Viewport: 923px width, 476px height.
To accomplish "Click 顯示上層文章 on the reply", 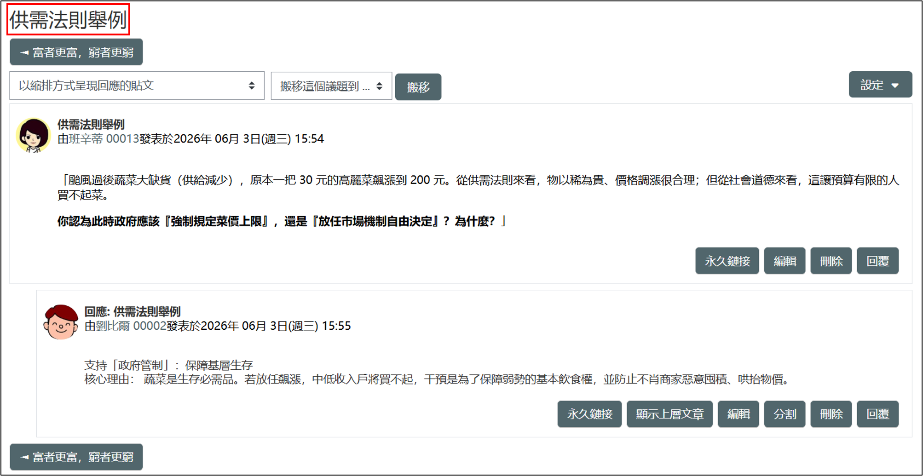I will (669, 414).
